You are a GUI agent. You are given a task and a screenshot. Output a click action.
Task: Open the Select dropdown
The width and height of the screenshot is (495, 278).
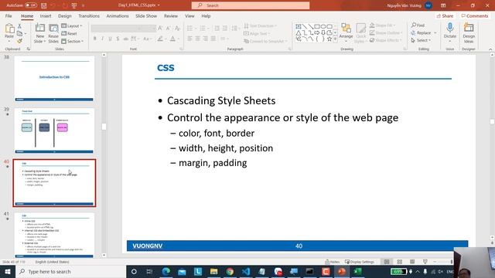pyautogui.click(x=421, y=40)
